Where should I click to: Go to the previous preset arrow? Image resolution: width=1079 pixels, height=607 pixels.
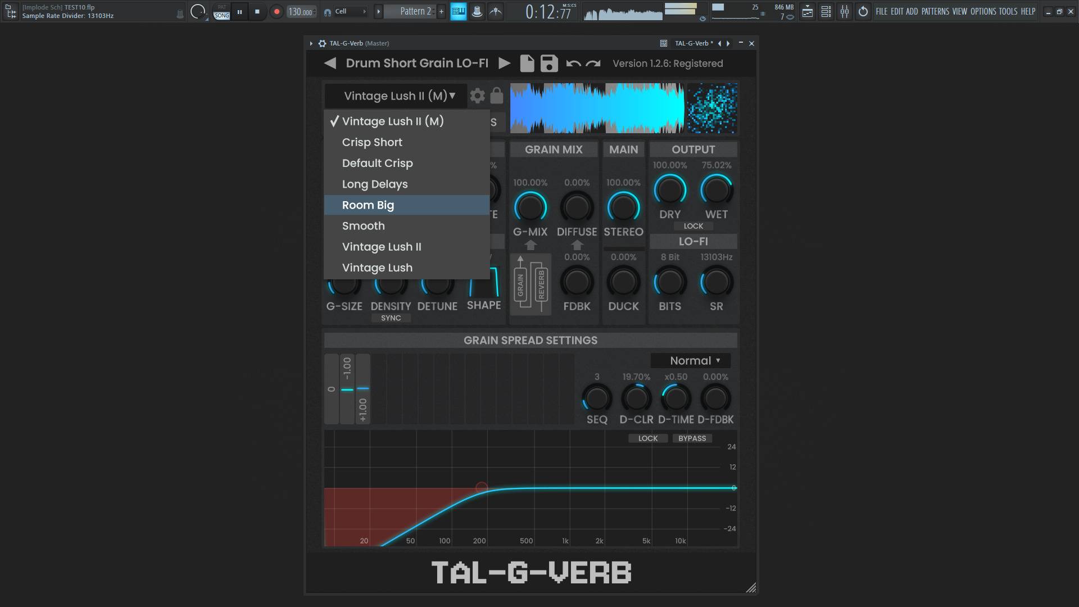click(x=330, y=64)
